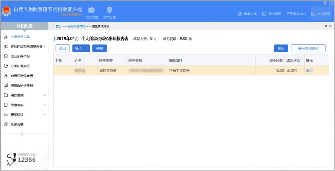
Task: Restore the tab panel via the small square icon
Action: point(326,26)
